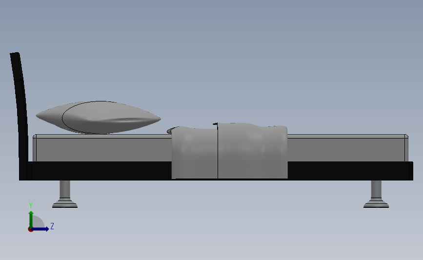Select the black bed frame rail

(x=351, y=171)
